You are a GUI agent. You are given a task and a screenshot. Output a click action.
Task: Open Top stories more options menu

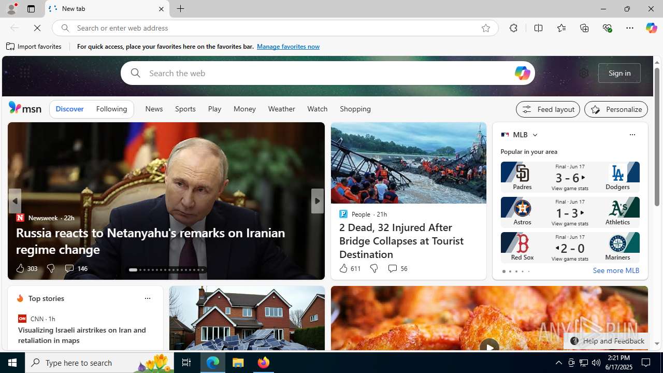[x=147, y=298]
